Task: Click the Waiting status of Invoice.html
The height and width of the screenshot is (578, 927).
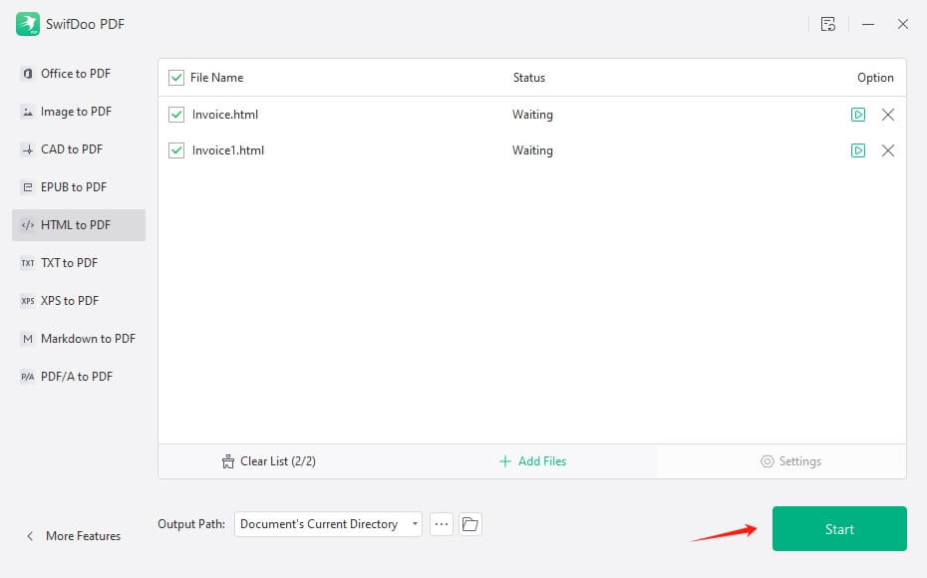Action: tap(532, 115)
